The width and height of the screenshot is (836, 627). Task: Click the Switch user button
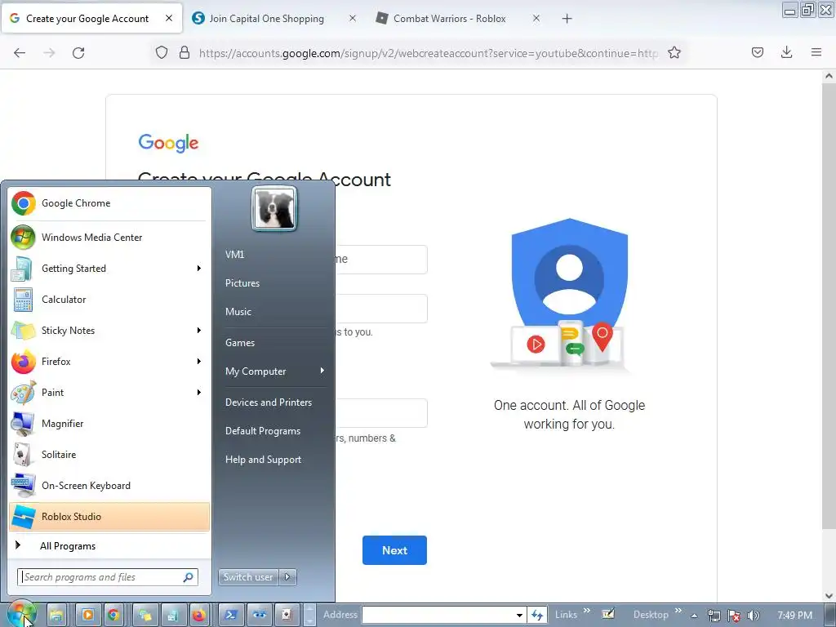(x=248, y=577)
